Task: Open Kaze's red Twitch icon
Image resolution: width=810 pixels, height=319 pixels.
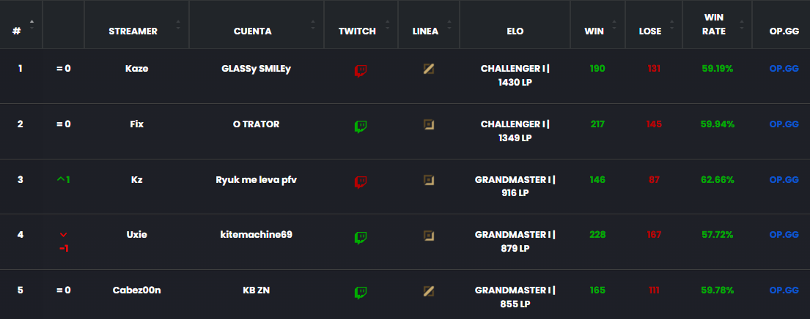Action: (361, 70)
